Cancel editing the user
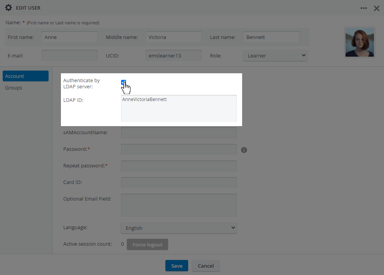384x275 pixels. pyautogui.click(x=206, y=266)
